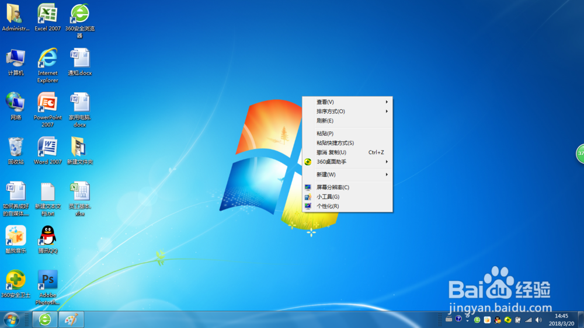Switch to 360 browser in the taskbar
This screenshot has width=584, height=328.
tap(45, 319)
